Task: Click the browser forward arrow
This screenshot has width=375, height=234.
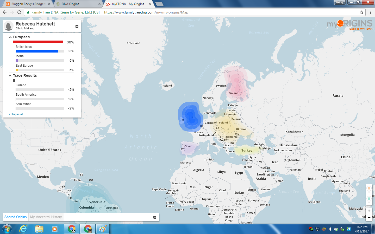Action: click(12, 12)
